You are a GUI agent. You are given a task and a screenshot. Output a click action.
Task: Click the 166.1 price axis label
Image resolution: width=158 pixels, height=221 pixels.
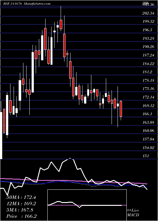(x=147, y=114)
